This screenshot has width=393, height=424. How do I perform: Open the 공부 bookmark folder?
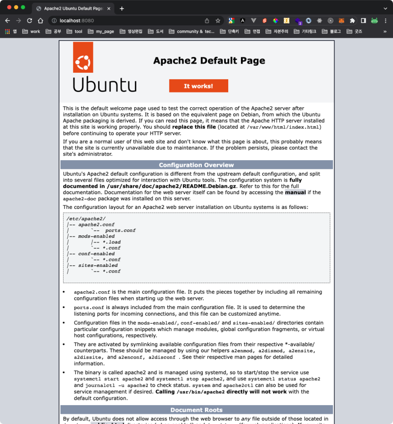53,32
